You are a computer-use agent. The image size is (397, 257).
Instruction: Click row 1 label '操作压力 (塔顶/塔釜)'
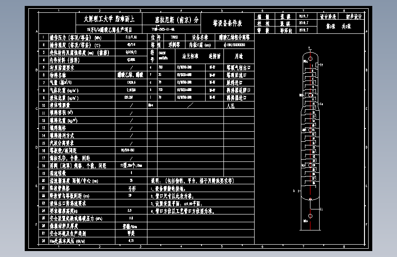pyautogui.click(x=76, y=37)
